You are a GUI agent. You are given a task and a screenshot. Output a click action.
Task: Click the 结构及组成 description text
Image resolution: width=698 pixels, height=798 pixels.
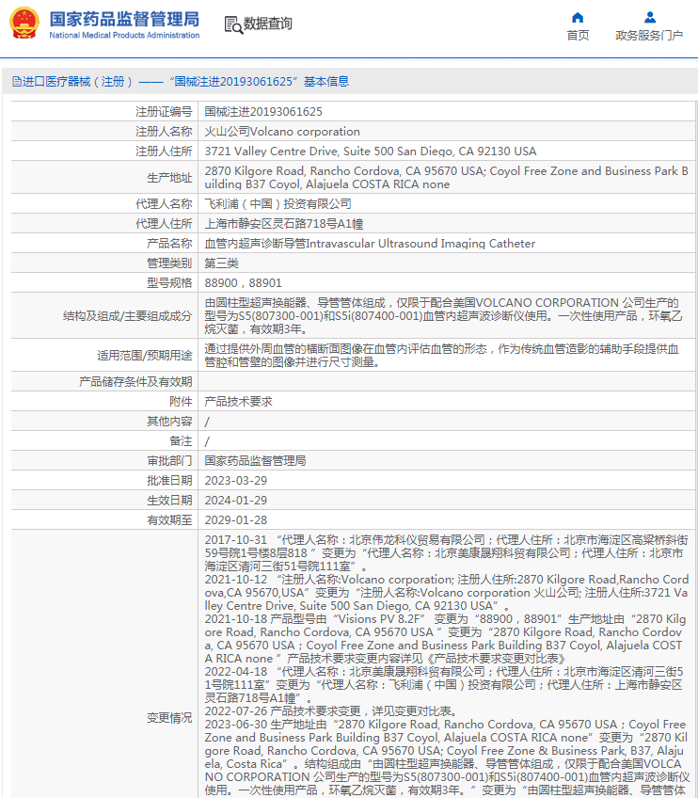pos(444,316)
